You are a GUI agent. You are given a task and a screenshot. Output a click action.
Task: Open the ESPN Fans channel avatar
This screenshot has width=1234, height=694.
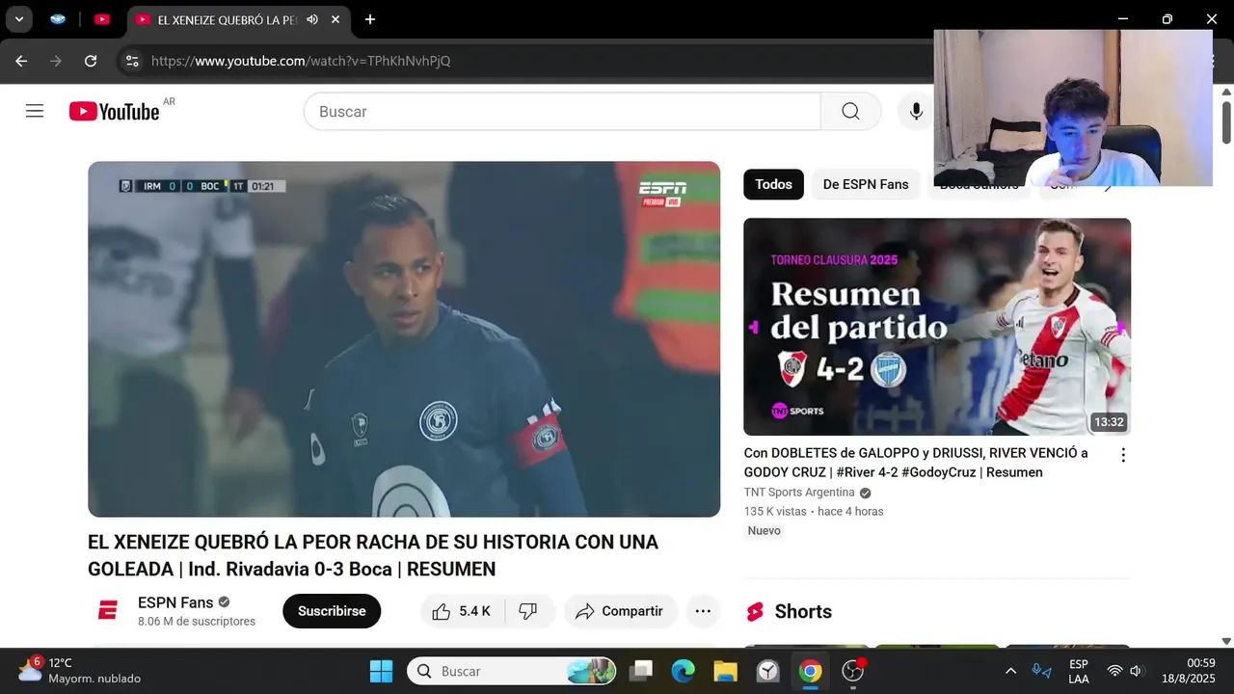[108, 611]
